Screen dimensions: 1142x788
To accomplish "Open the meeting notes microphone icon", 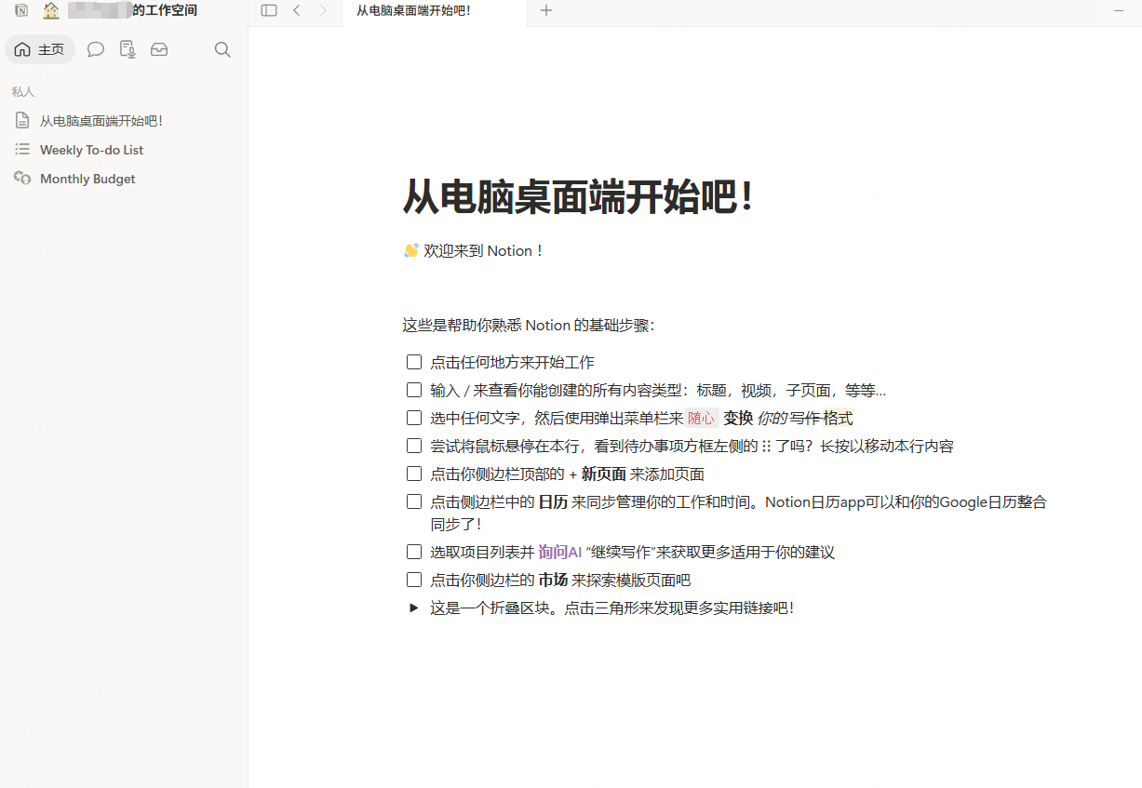I will tap(128, 49).
